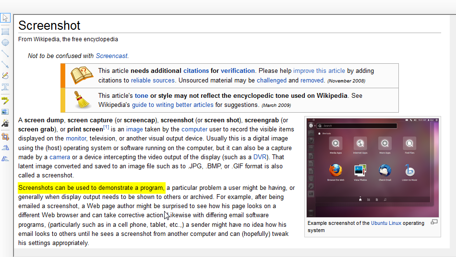Click the rotate clockwise icon
This screenshot has width=456, height=257.
[5, 148]
